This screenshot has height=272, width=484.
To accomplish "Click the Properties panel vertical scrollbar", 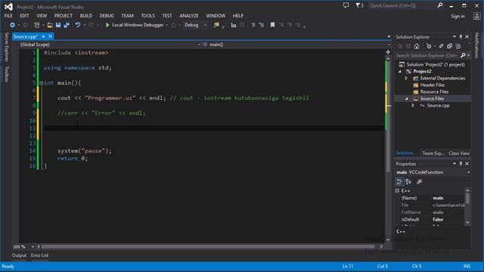I will pyautogui.click(x=467, y=206).
